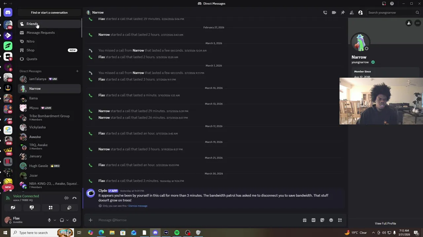This screenshot has width=423, height=237.
Task: Dismiss Clyde's message
Action: (138, 206)
